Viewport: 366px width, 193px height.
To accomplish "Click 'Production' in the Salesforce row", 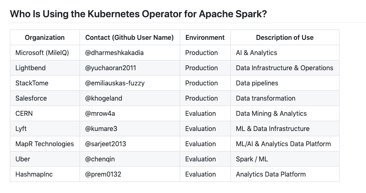I will pyautogui.click(x=202, y=99).
